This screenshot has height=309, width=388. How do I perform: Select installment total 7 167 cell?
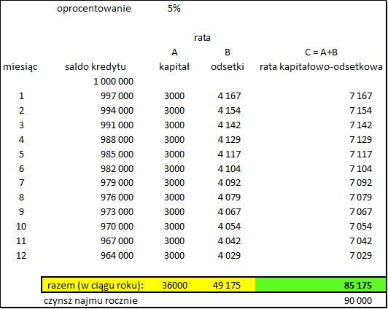pos(360,96)
